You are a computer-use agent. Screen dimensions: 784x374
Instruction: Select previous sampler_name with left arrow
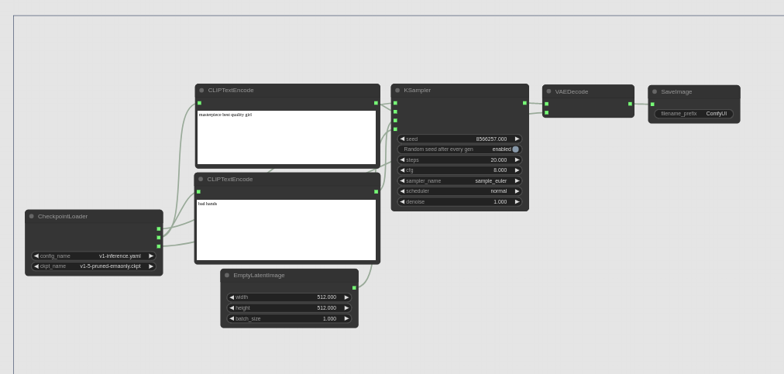tap(402, 181)
